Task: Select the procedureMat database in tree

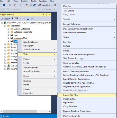Action: 20,38
